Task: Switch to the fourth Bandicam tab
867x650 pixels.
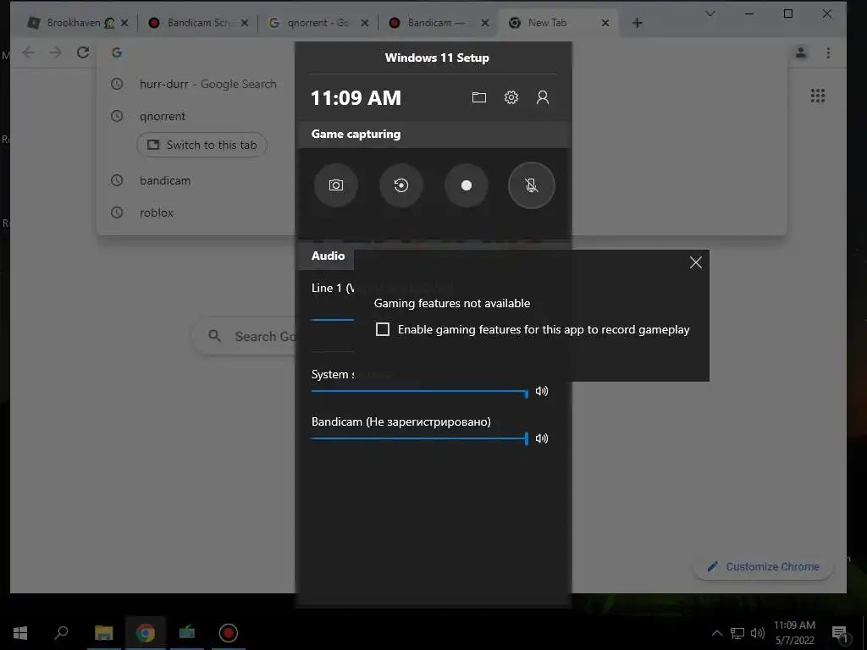Action: coord(438,23)
